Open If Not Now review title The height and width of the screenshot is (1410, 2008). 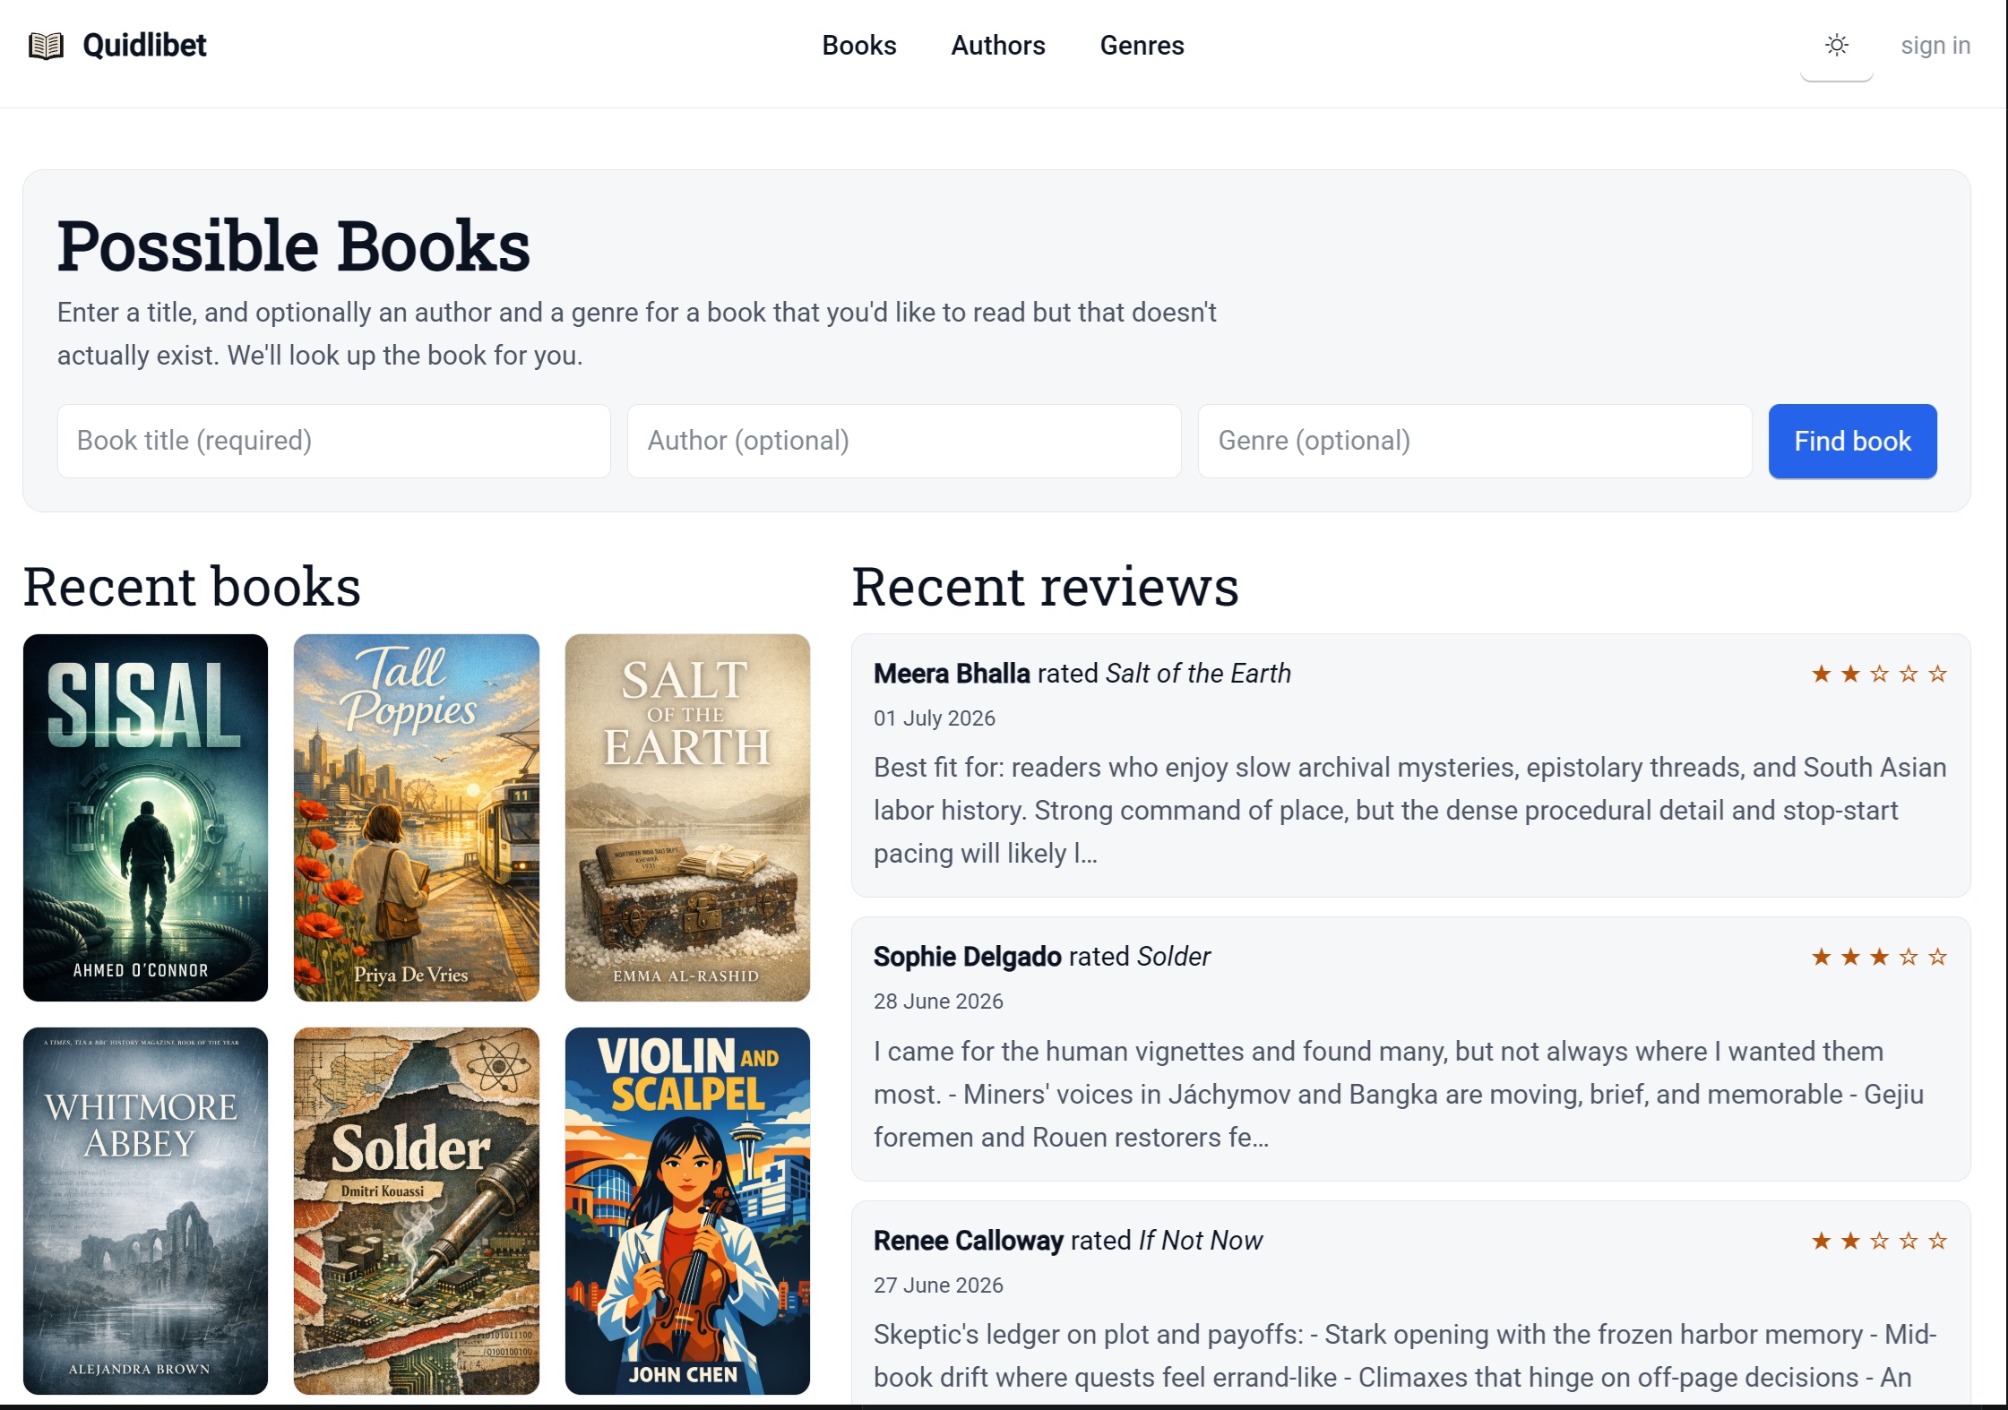tap(1200, 1240)
